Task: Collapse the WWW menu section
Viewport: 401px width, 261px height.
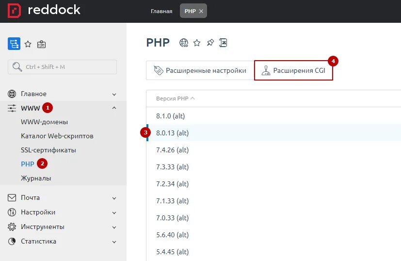Action: (x=114, y=108)
